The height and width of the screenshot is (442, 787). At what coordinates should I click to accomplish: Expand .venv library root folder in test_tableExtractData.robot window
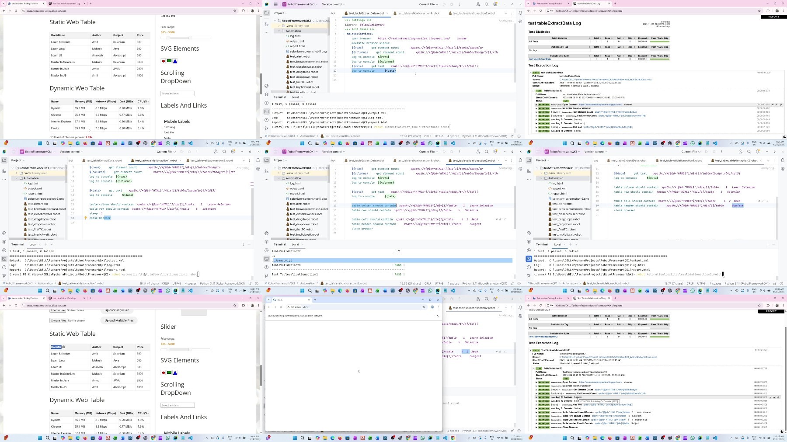coord(279,26)
